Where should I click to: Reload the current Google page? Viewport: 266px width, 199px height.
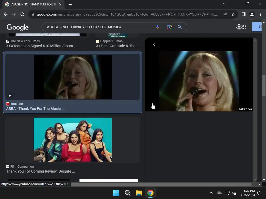22,15
